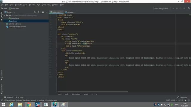The image size is (191, 107).
Task: Open the taskbar app with the paint palette icon
Action: [64, 104]
